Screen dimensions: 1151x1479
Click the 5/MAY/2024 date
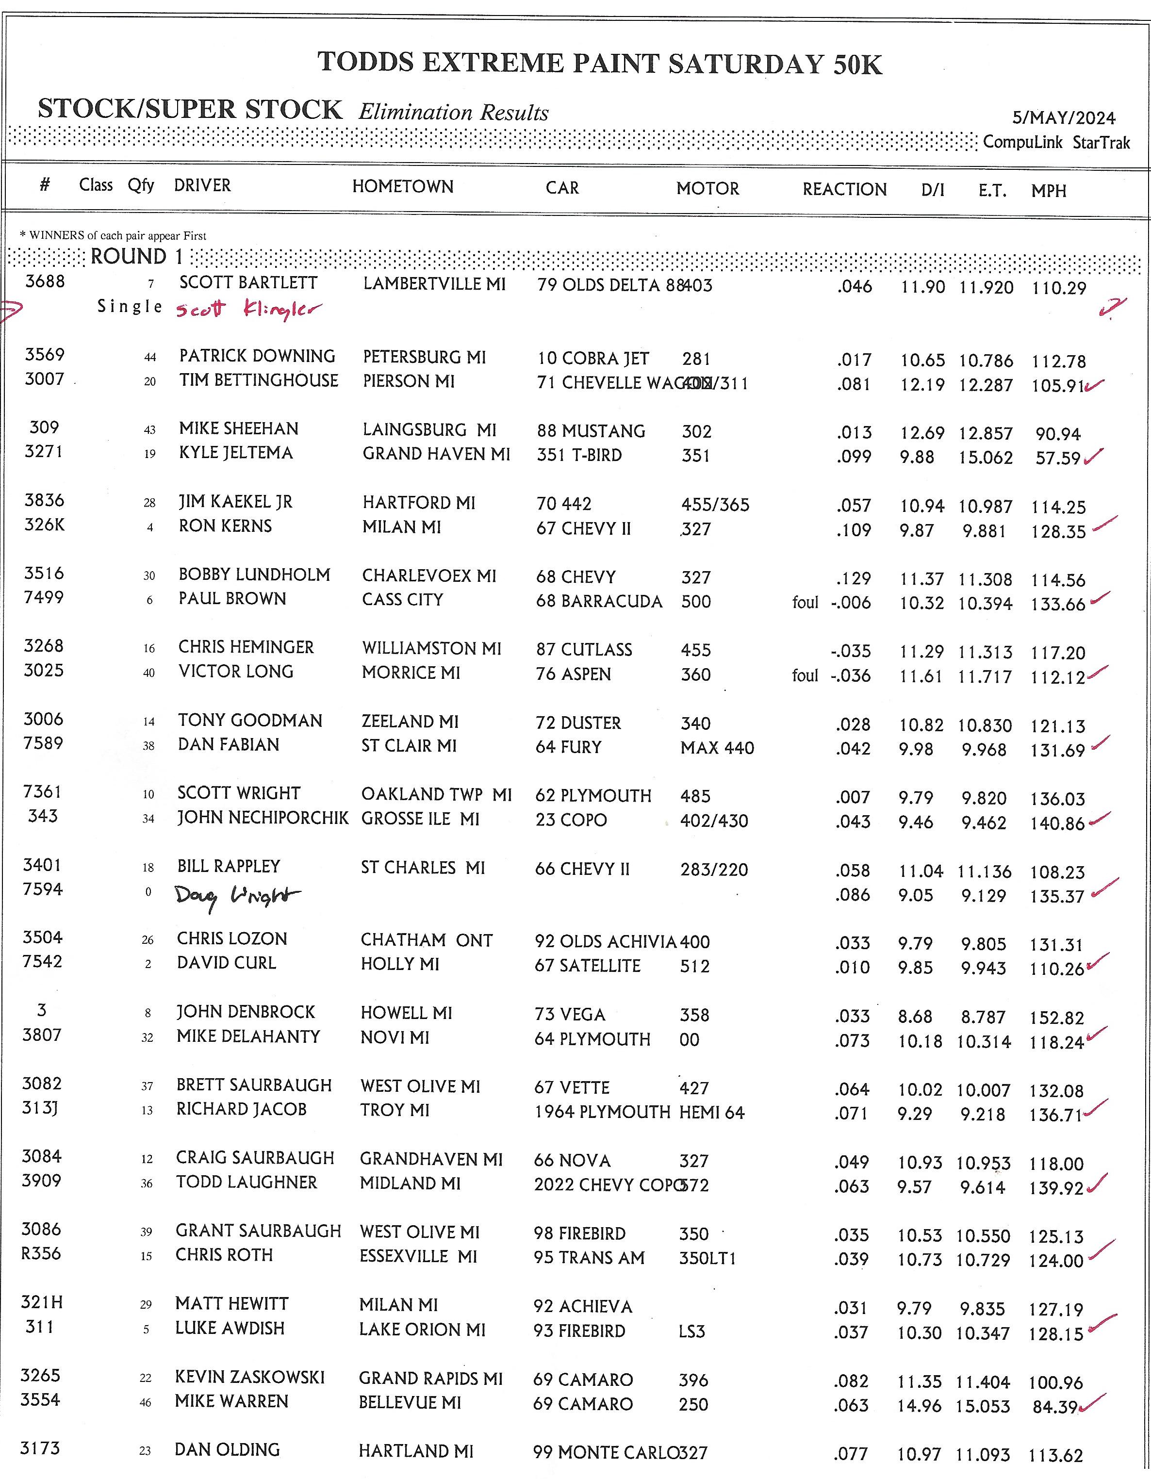(1064, 118)
